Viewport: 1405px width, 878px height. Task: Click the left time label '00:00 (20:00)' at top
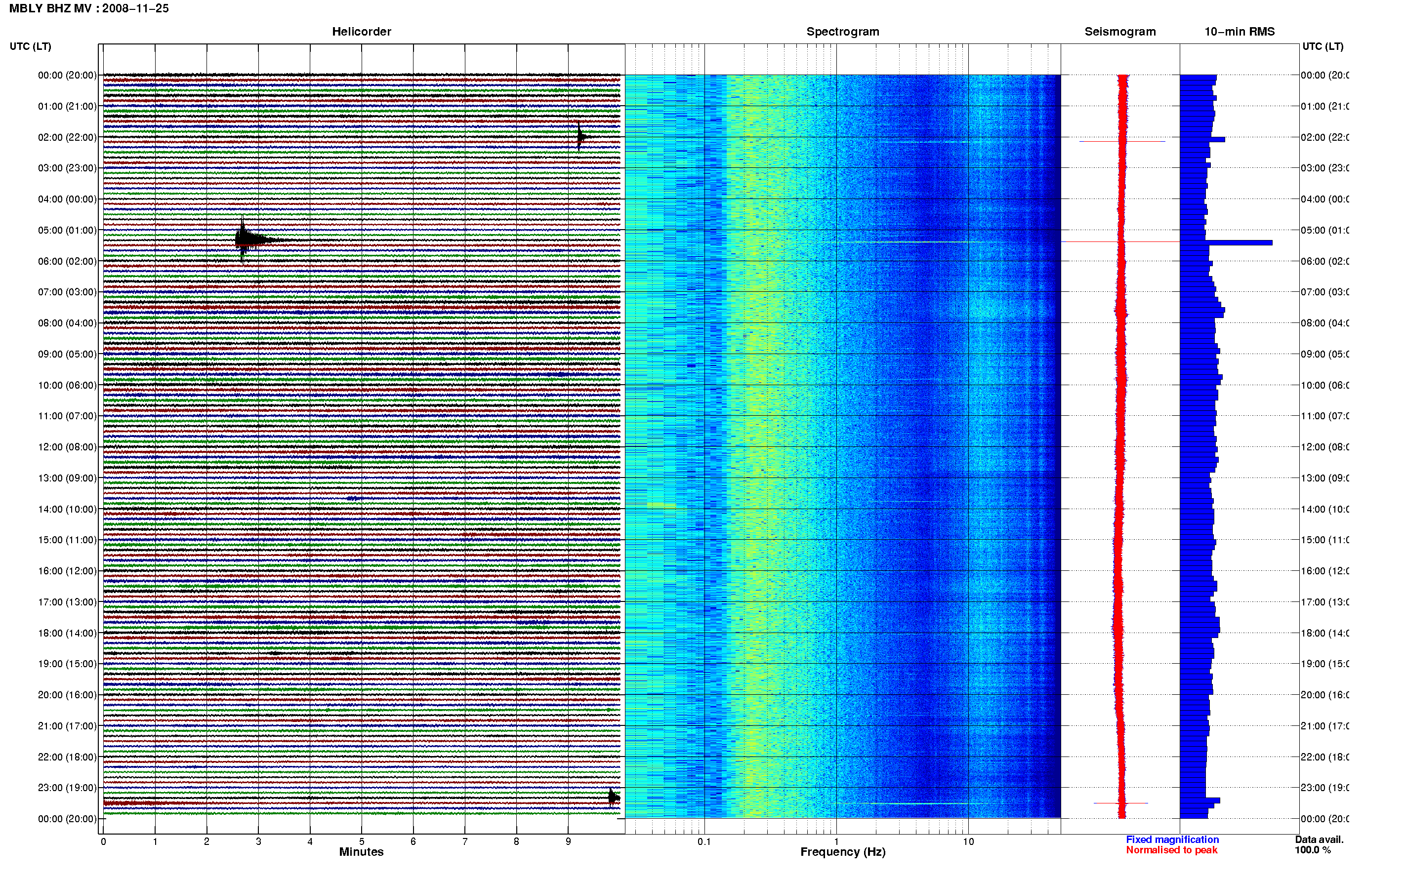67,75
